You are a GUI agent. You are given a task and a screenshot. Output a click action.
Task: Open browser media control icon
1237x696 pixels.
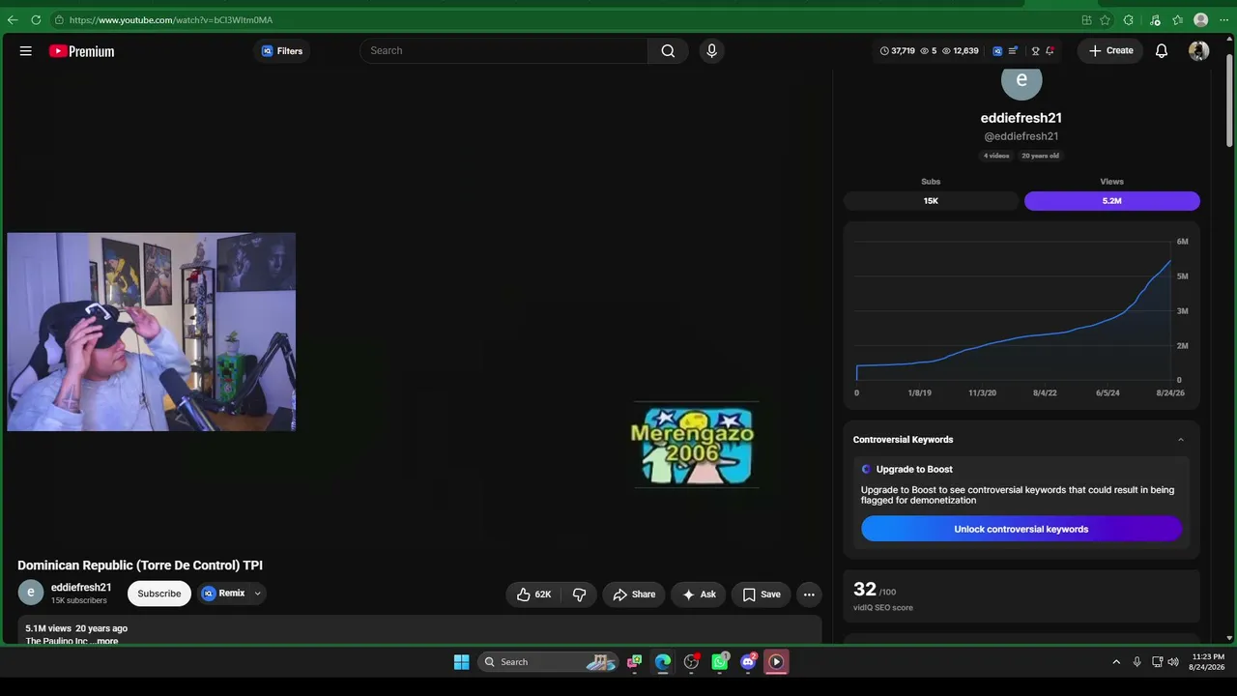click(x=1155, y=20)
